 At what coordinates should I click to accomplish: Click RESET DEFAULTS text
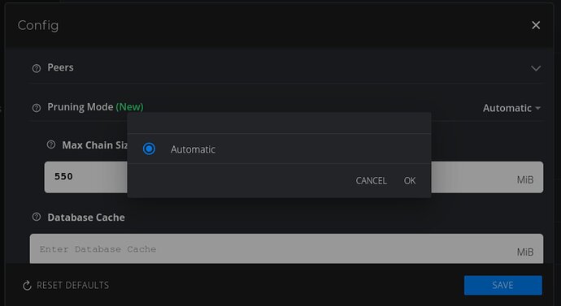pos(72,285)
